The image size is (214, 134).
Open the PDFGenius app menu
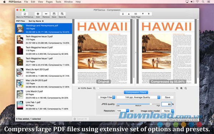coord(15,2)
